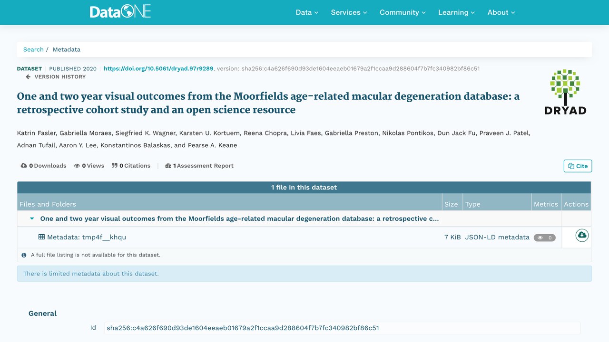This screenshot has width=609, height=342.
Task: Click the DataONE logo
Action: click(x=120, y=11)
